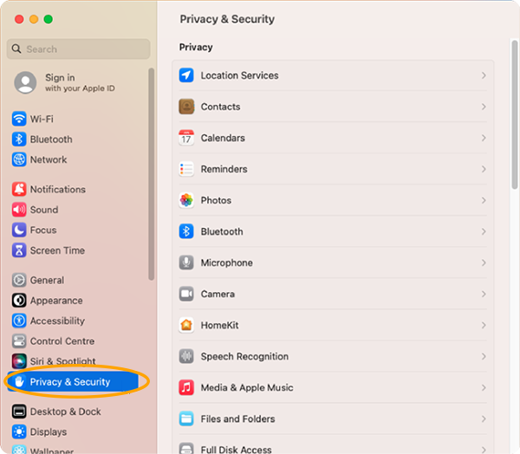Click the sidebar scrollbar
Screen dimensions: 520x454
(152, 173)
